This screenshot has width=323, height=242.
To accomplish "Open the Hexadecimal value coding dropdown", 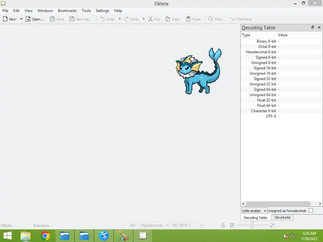I will pyautogui.click(x=154, y=225).
